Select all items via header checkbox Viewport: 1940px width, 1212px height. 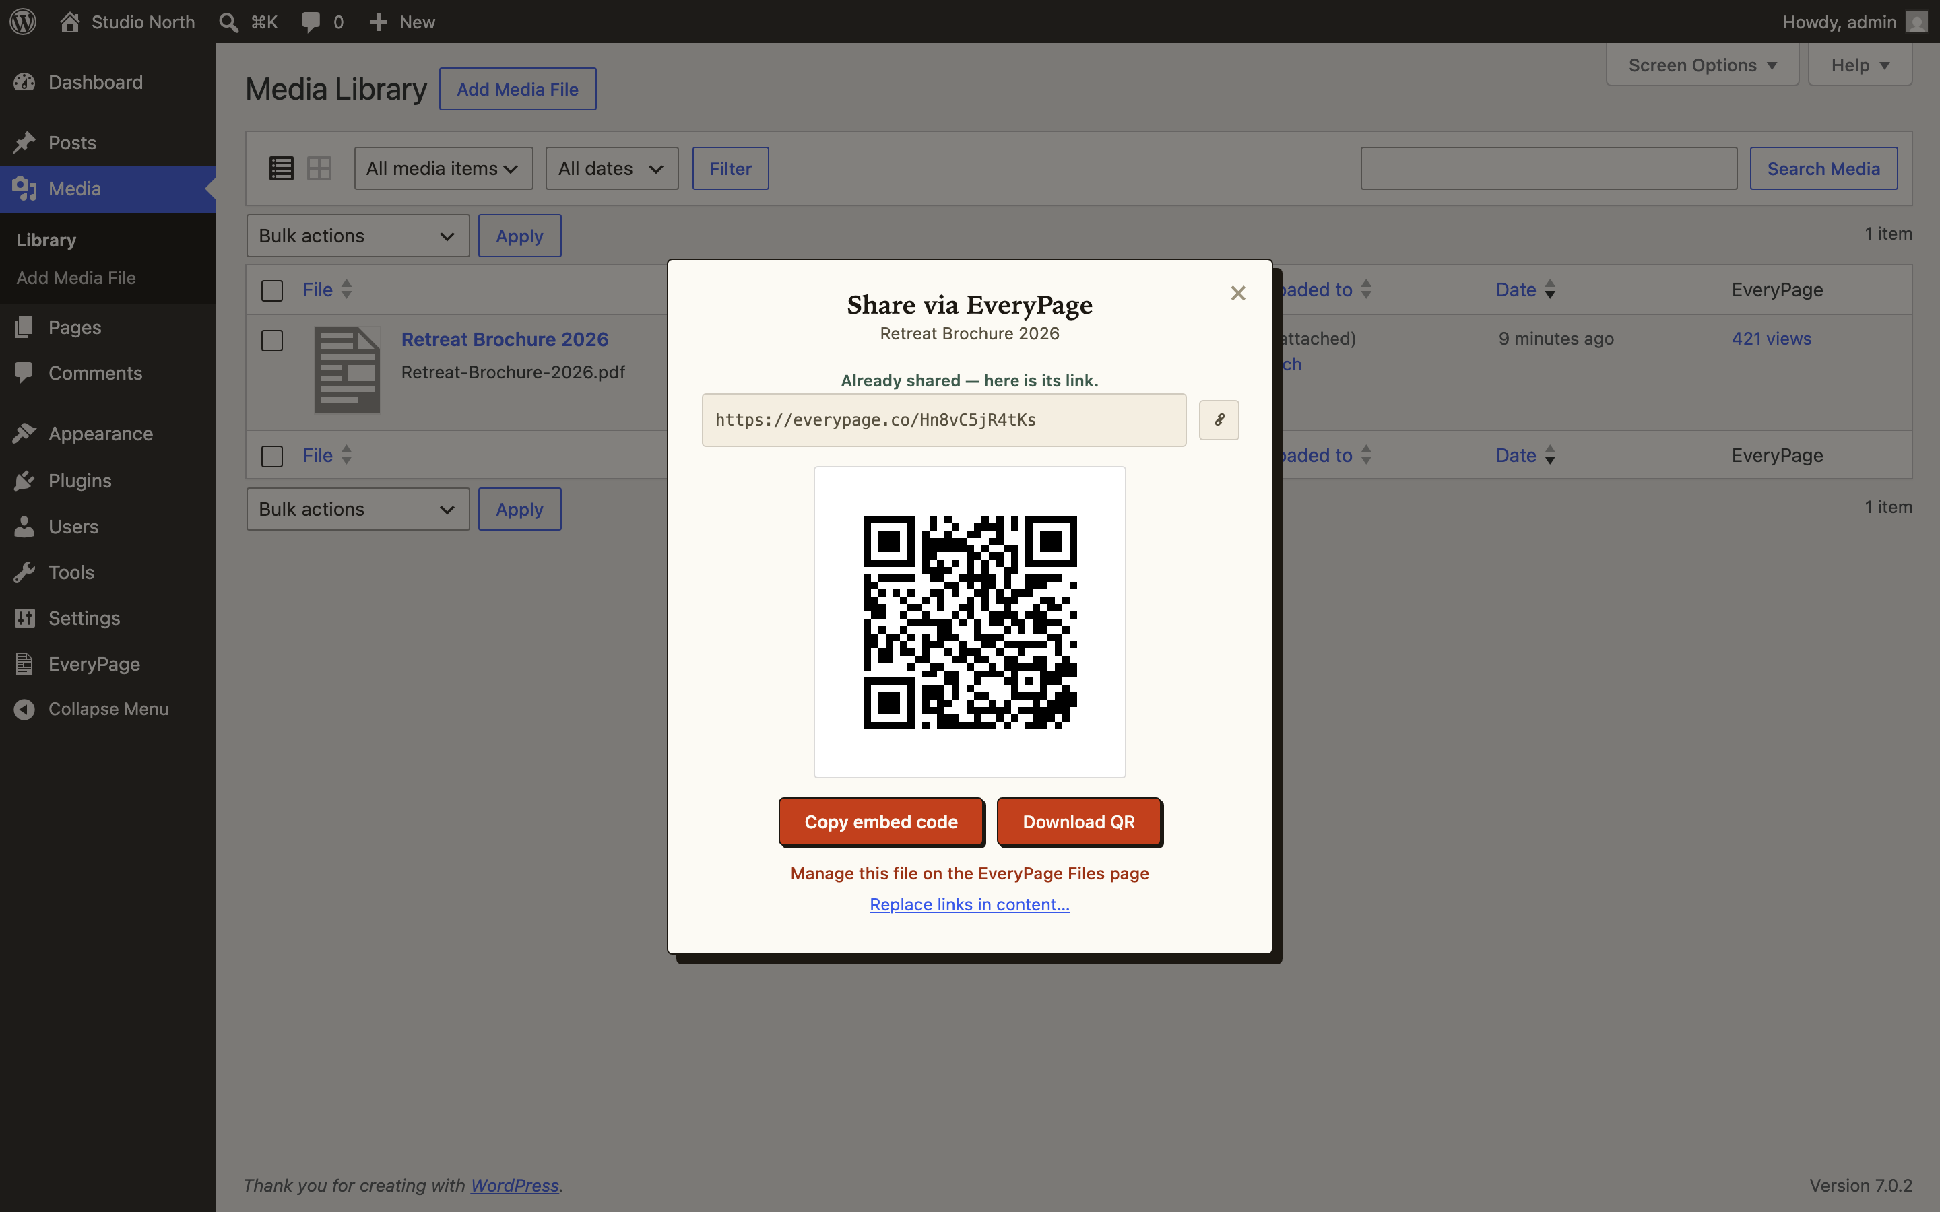click(x=273, y=290)
